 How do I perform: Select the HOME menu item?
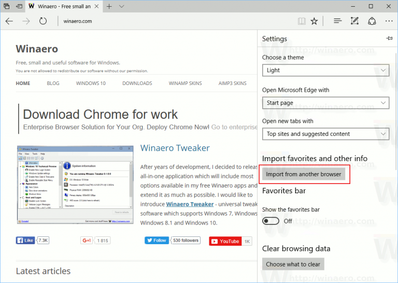(x=23, y=83)
